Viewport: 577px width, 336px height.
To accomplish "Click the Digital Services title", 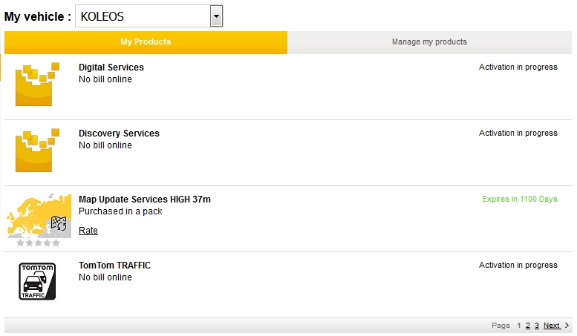I will [x=111, y=67].
